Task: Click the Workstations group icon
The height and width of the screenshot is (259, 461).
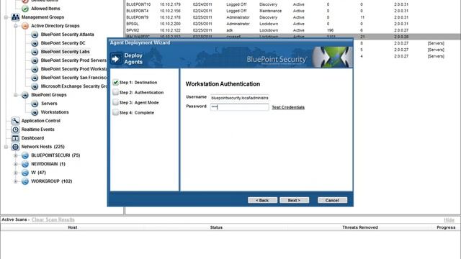Action: click(x=35, y=112)
